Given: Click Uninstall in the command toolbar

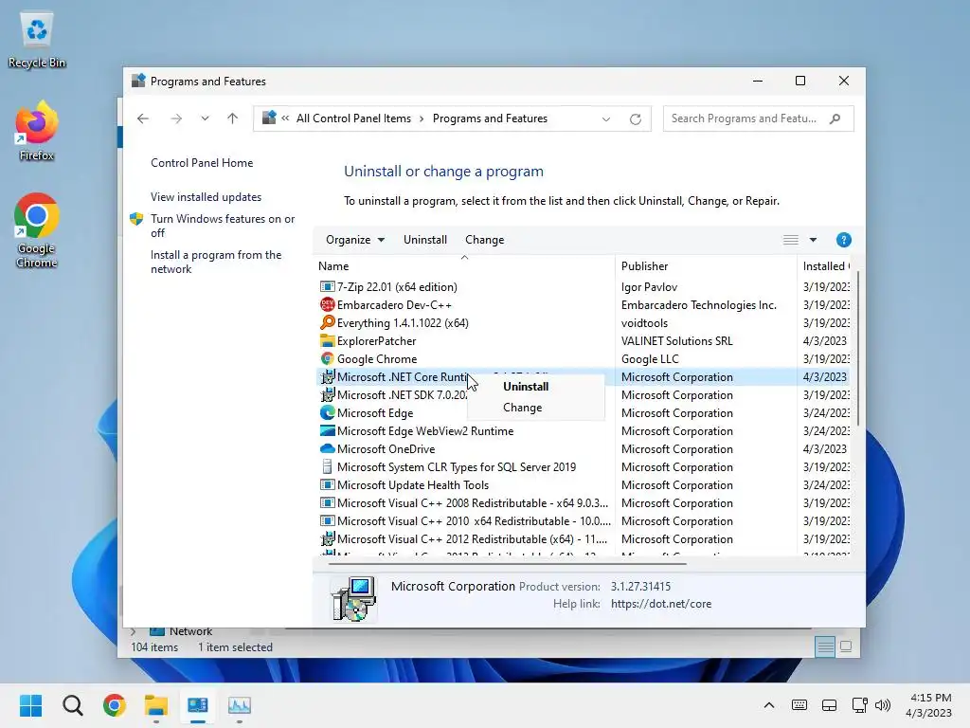Looking at the screenshot, I should (x=425, y=240).
